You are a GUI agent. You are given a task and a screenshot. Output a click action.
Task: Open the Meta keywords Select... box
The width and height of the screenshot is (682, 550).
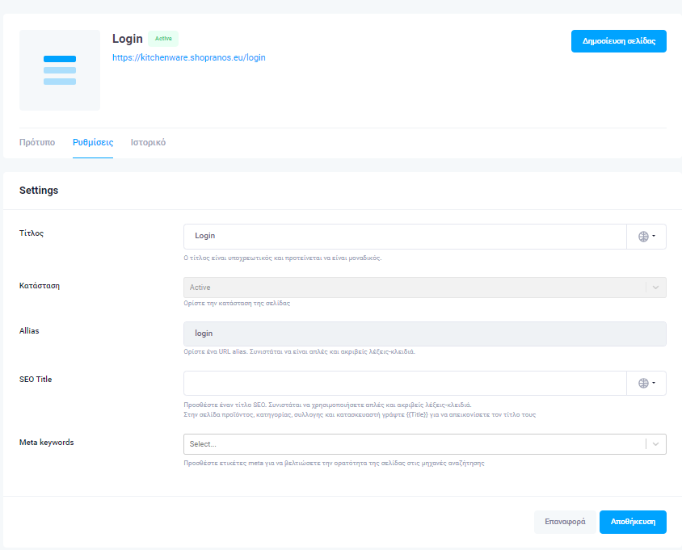(412, 444)
